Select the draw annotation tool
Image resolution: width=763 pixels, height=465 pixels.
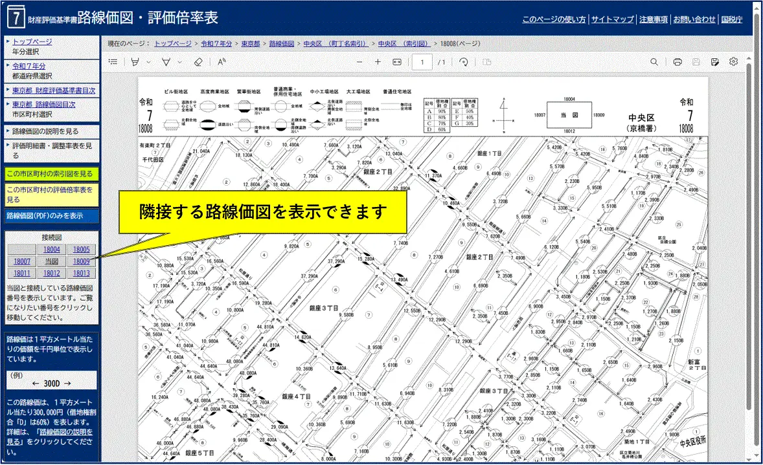coord(166,62)
